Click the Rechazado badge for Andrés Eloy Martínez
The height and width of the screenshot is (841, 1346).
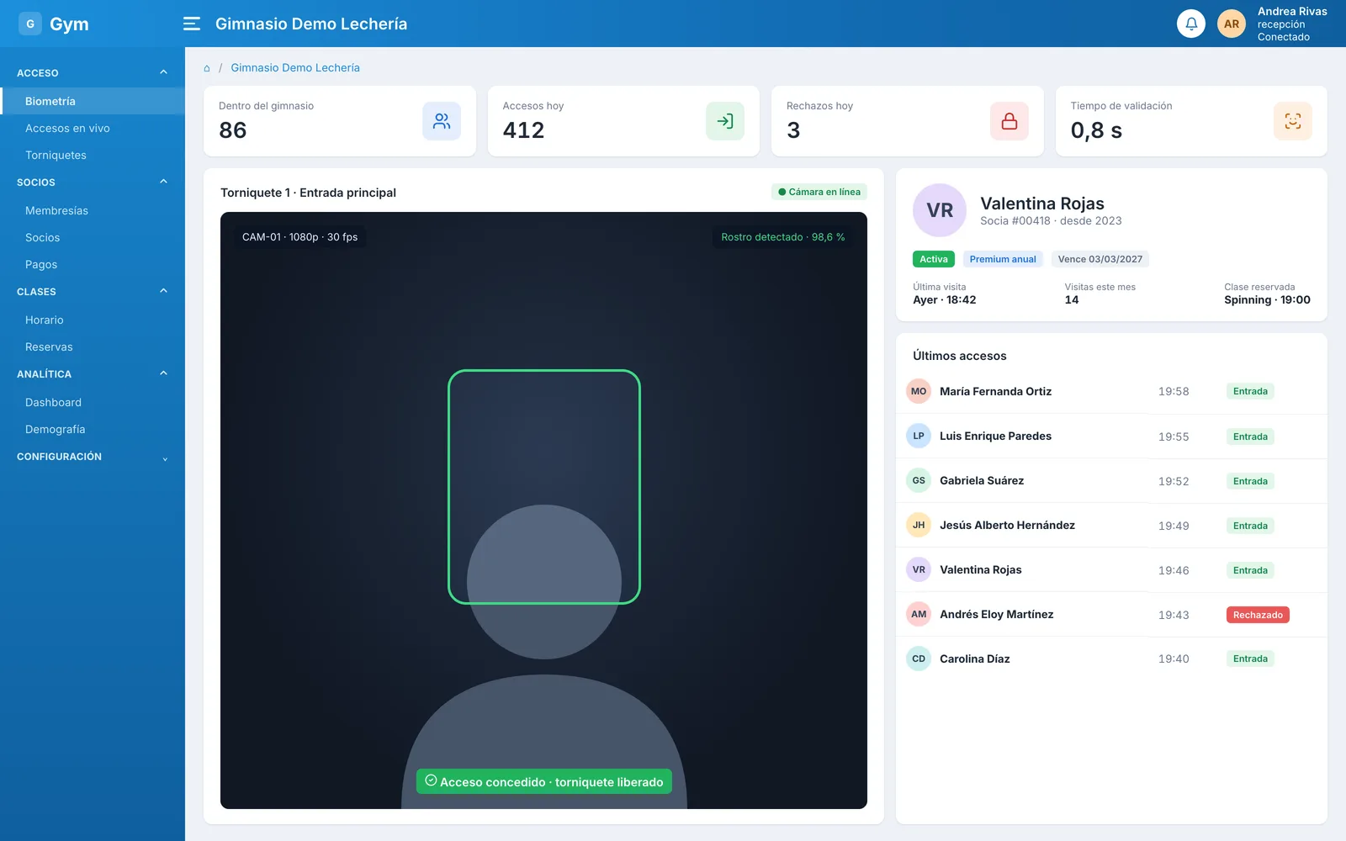point(1258,615)
